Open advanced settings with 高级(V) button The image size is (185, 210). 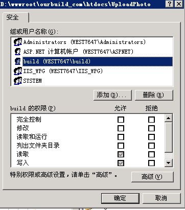click(x=152, y=177)
